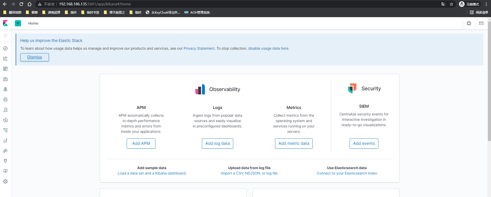Screen dimensions: 491x197
Task: Open Canvas from the sidebar
Action: 5,79
